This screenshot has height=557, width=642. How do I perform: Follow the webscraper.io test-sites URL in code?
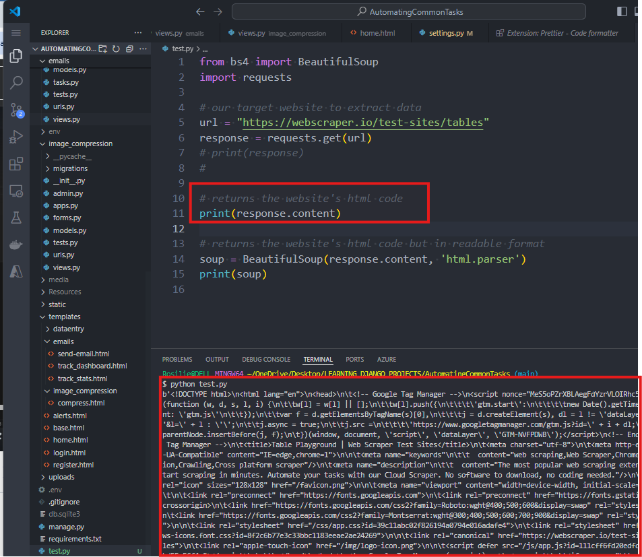[x=362, y=123]
